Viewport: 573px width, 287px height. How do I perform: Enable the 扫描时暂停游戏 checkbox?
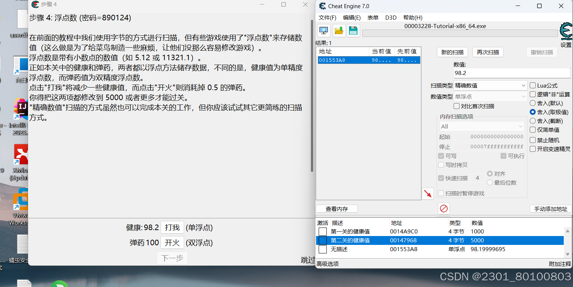tap(441, 193)
